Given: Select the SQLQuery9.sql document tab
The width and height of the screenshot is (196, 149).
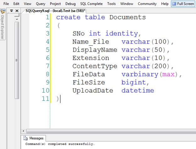Looking at the screenshot, I should pyautogui.click(x=55, y=11).
